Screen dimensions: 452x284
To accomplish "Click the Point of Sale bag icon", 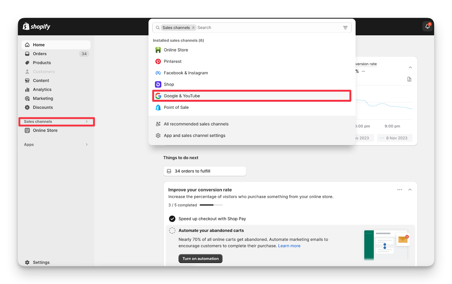I will click(158, 108).
